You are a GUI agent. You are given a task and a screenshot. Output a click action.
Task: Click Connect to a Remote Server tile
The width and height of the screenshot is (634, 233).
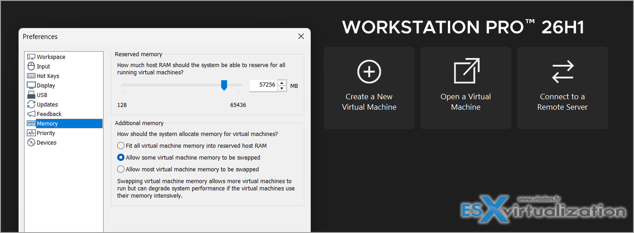tap(562, 88)
